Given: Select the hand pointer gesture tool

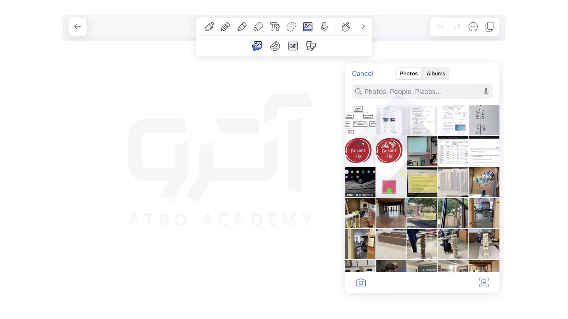Looking at the screenshot, I should click(346, 27).
